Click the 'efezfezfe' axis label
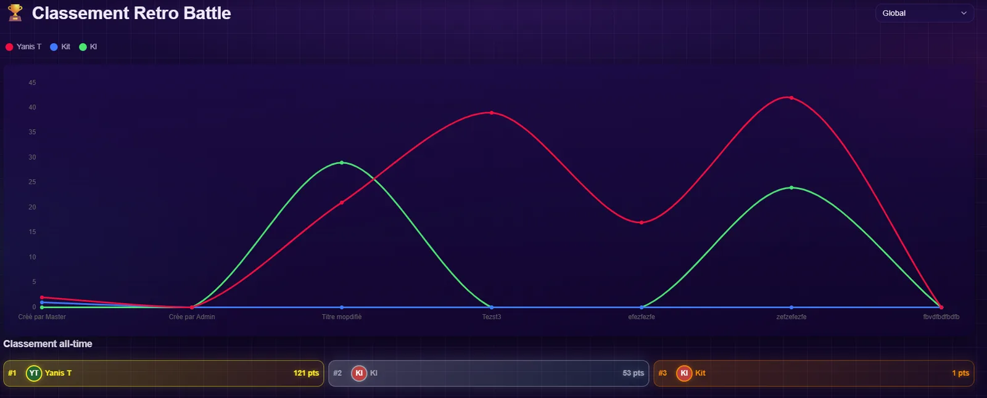 tap(642, 317)
